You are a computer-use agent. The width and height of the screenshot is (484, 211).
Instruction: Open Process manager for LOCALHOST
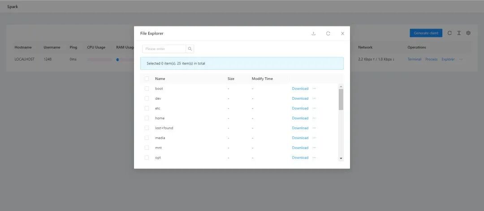point(432,59)
